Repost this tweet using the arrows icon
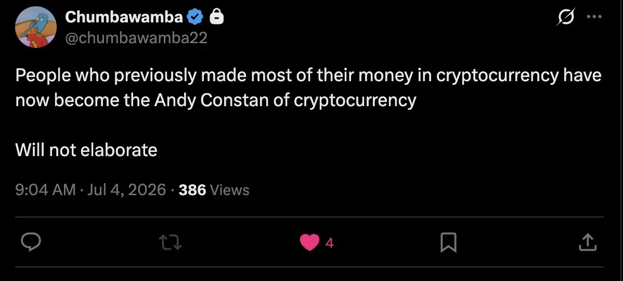 170,242
